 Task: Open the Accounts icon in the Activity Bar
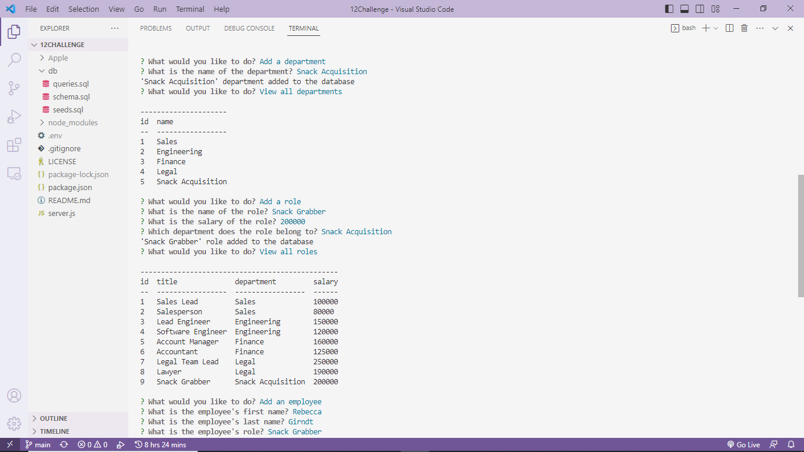[14, 395]
